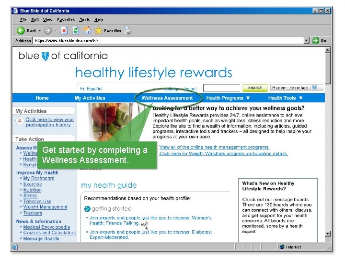345x258 pixels.
Task: Click the scrollbar down arrow
Action: tap(328, 234)
